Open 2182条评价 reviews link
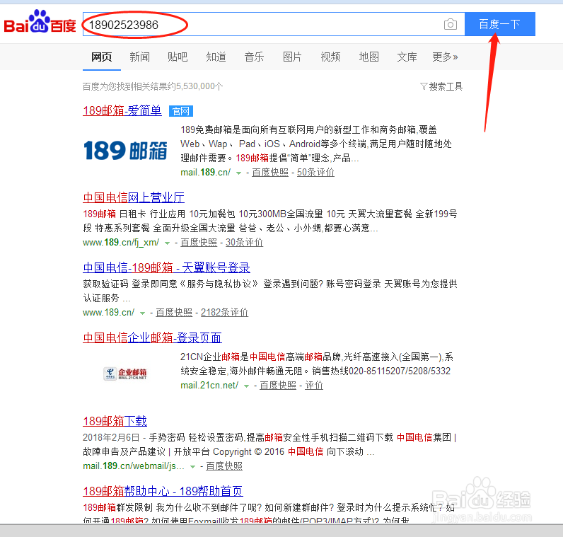This screenshot has height=537, width=563. pos(224,313)
